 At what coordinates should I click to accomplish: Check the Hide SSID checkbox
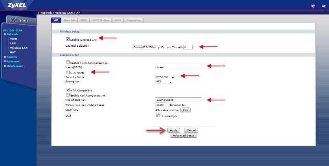click(68, 73)
